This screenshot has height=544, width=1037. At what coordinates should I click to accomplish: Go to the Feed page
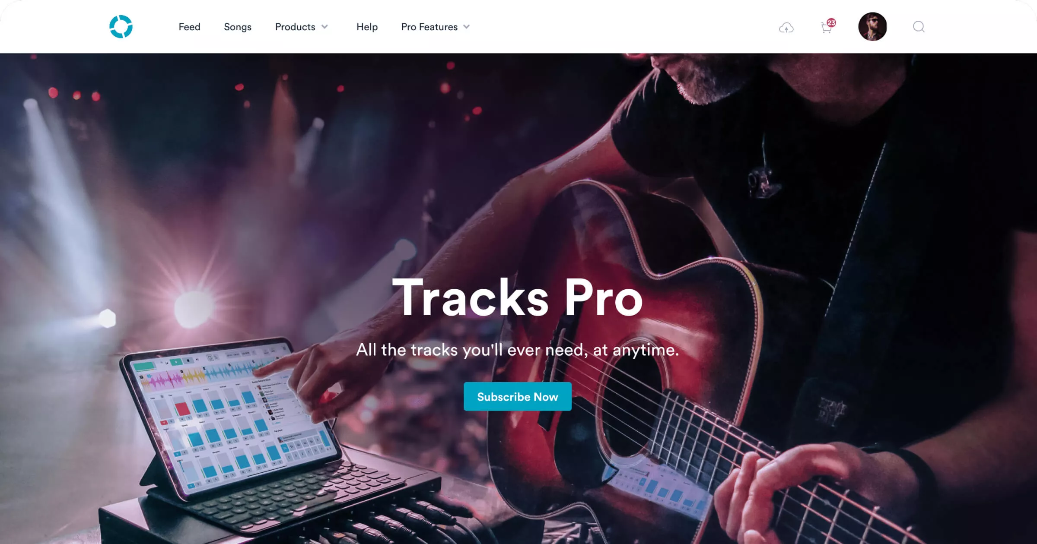pos(189,27)
